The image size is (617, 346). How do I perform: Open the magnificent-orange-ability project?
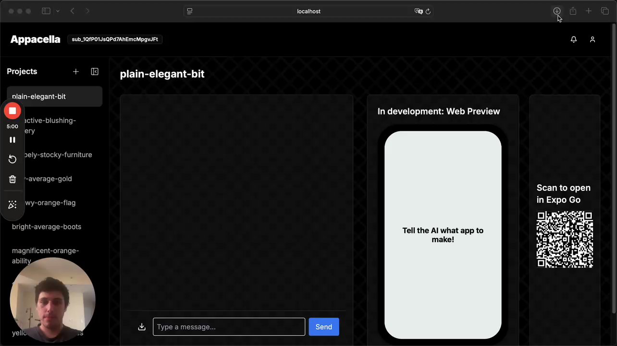point(55,256)
